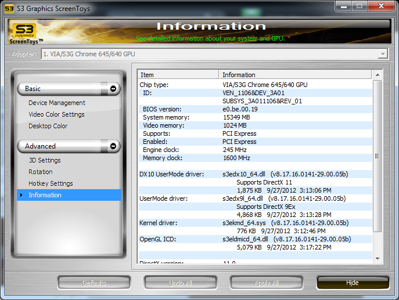Select the Supports DirectX 9Ex row

(255, 207)
